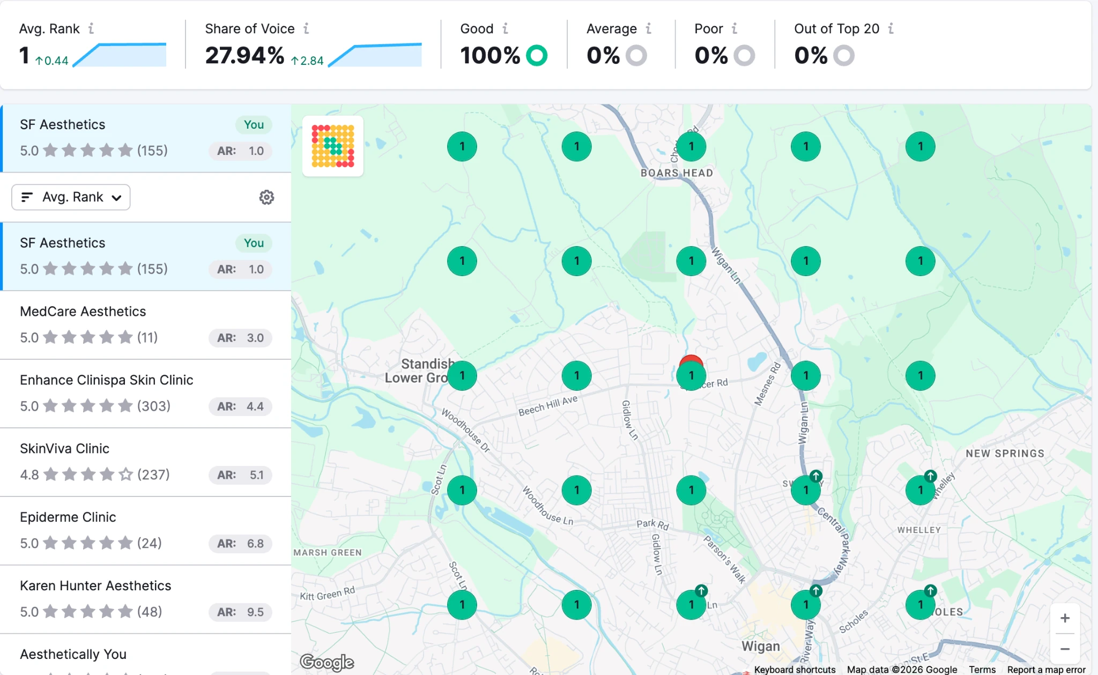Screen dimensions: 1098x675
Task: Click the Avg. Rank info icon
Action: click(91, 28)
